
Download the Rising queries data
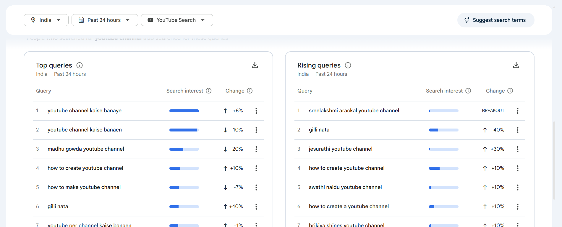[516, 65]
